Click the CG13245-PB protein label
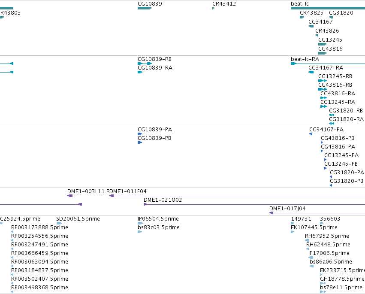This screenshot has height=294, width=365. 341,164
